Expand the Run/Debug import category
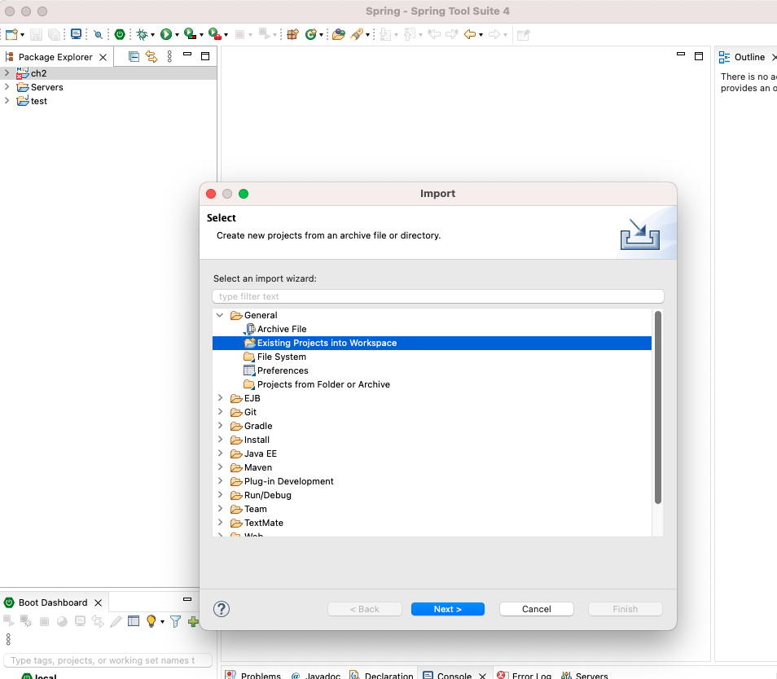 click(220, 495)
